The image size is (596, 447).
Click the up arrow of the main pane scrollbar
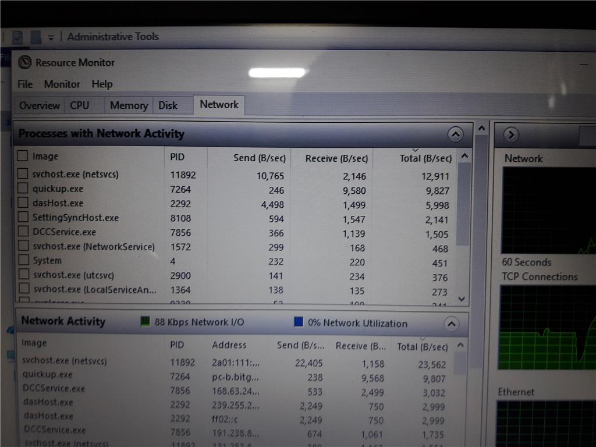pos(481,129)
